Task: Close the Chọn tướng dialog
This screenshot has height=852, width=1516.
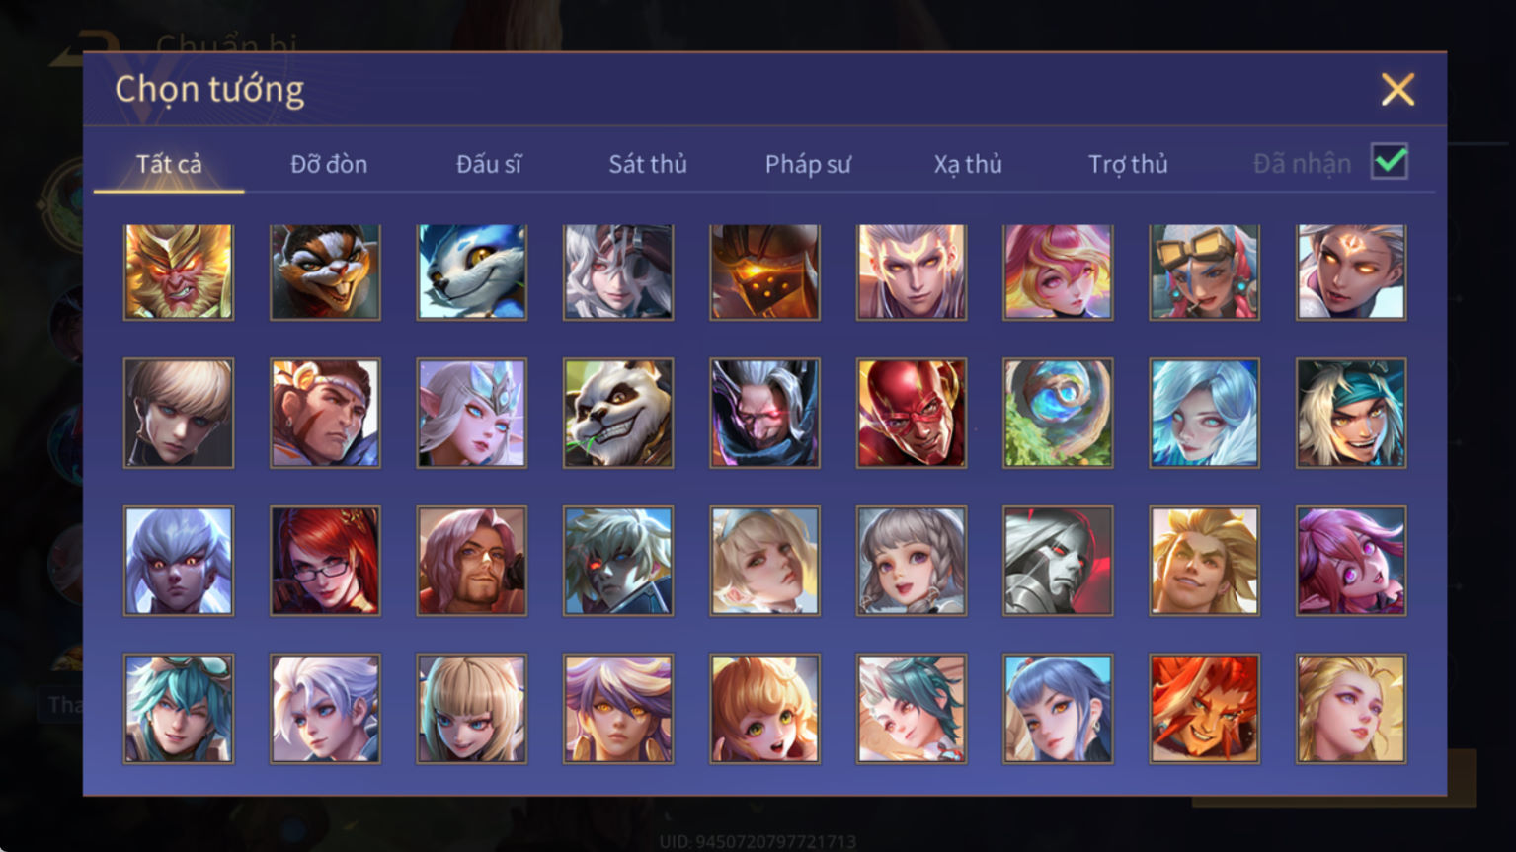Action: pyautogui.click(x=1397, y=90)
